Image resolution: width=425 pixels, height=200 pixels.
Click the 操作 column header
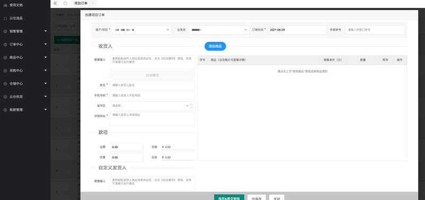click(x=399, y=60)
